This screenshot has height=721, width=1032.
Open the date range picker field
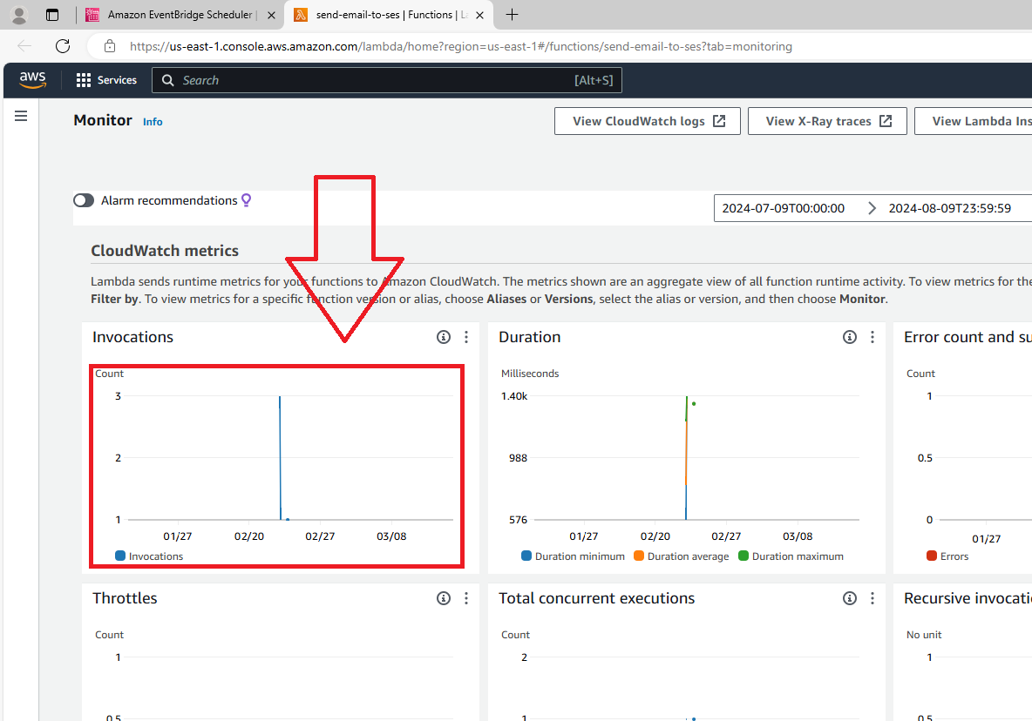872,208
